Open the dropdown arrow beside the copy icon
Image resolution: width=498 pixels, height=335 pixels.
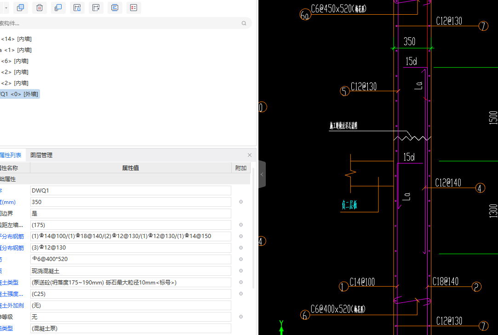tap(6, 8)
